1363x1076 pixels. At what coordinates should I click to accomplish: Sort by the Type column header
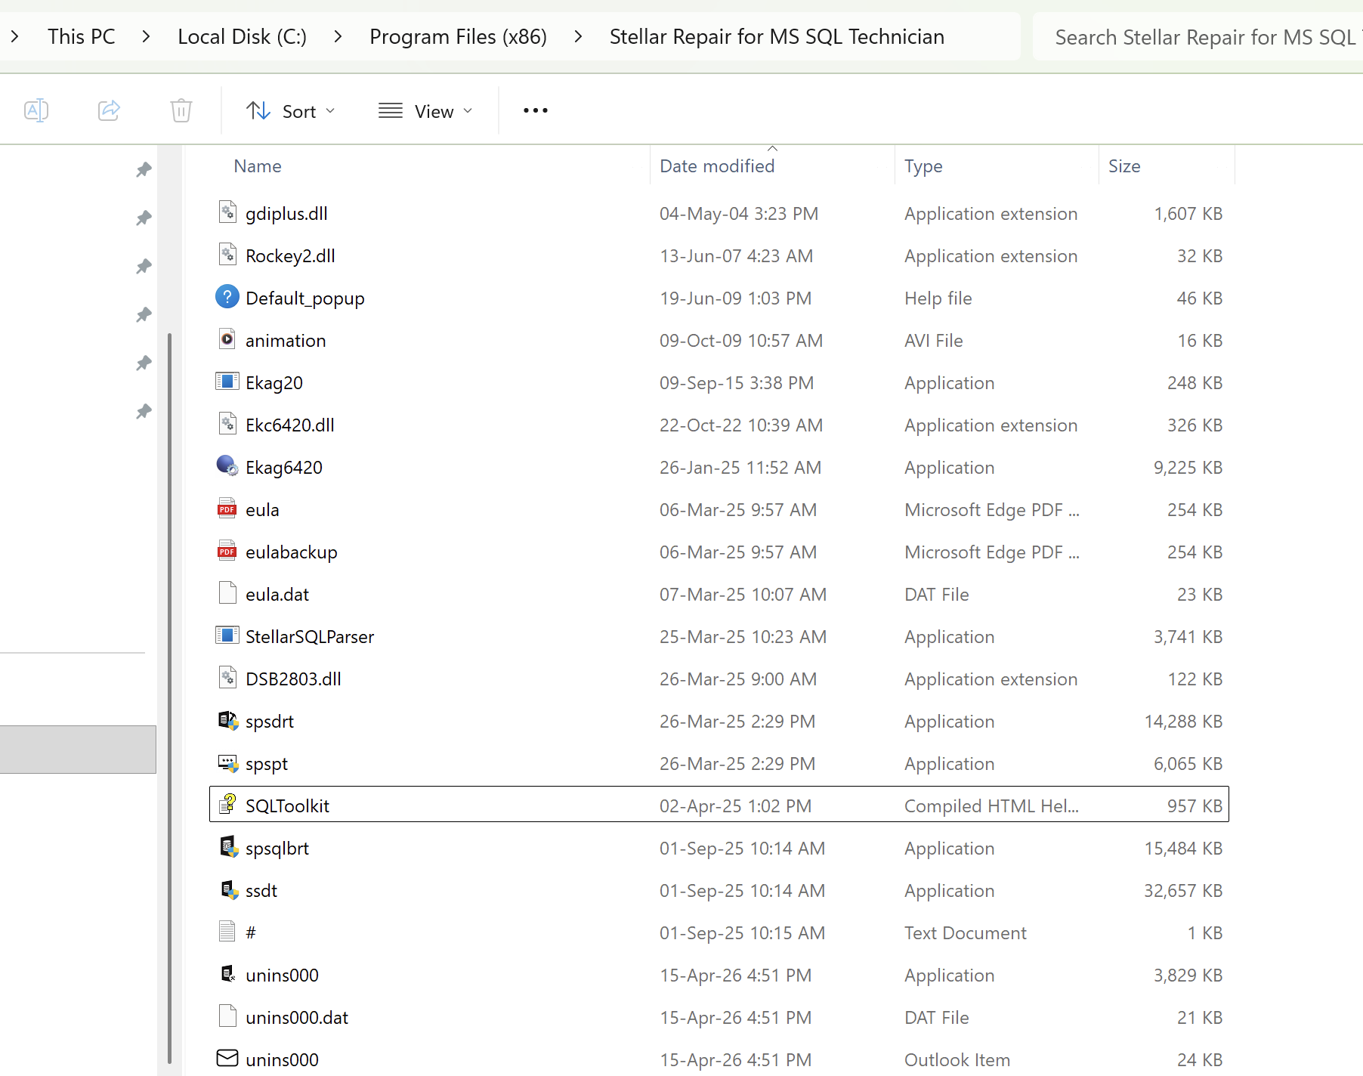pyautogui.click(x=923, y=166)
